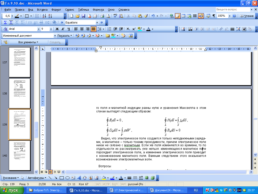Screen dimensions: 258x194
Task: Start a numbered list
Action: click(109, 29)
